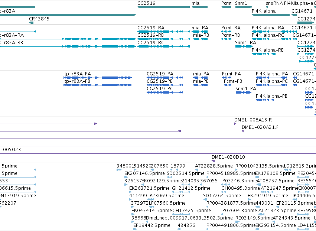Select the LP23069.5prime EST label
Image resolution: width=316 pixels, height=231 pixels.
[x=166, y=196]
